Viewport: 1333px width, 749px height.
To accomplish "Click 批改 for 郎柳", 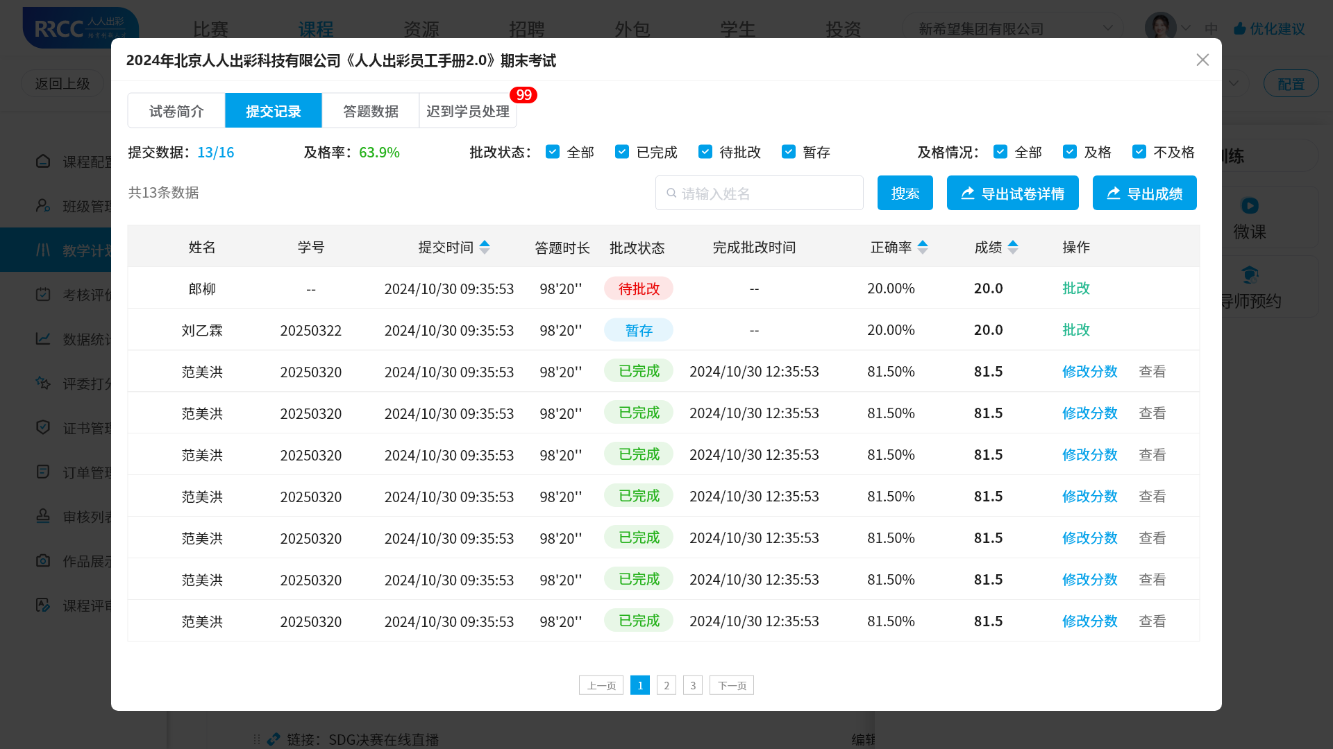I will pos(1076,288).
